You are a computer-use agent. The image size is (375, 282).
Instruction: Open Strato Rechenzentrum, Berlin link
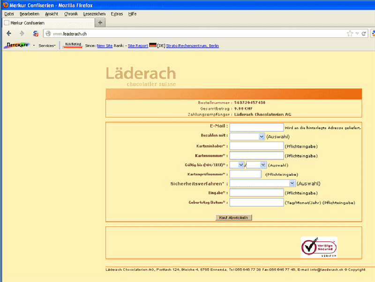coord(193,45)
